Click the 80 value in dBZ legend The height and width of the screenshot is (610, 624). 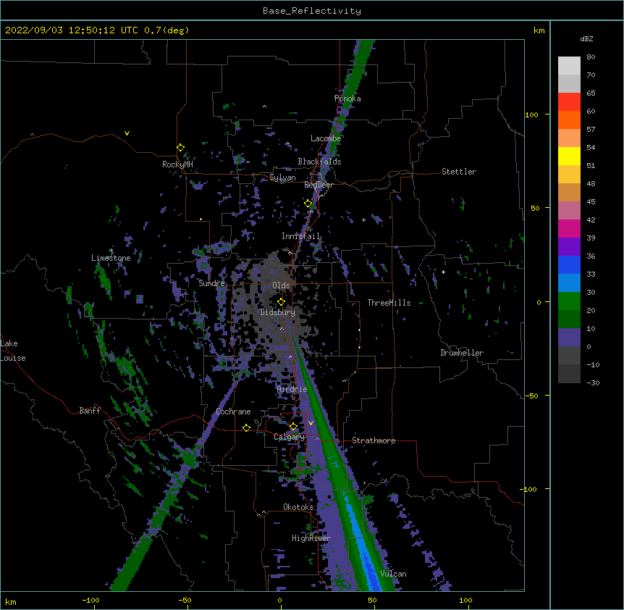[x=591, y=57]
